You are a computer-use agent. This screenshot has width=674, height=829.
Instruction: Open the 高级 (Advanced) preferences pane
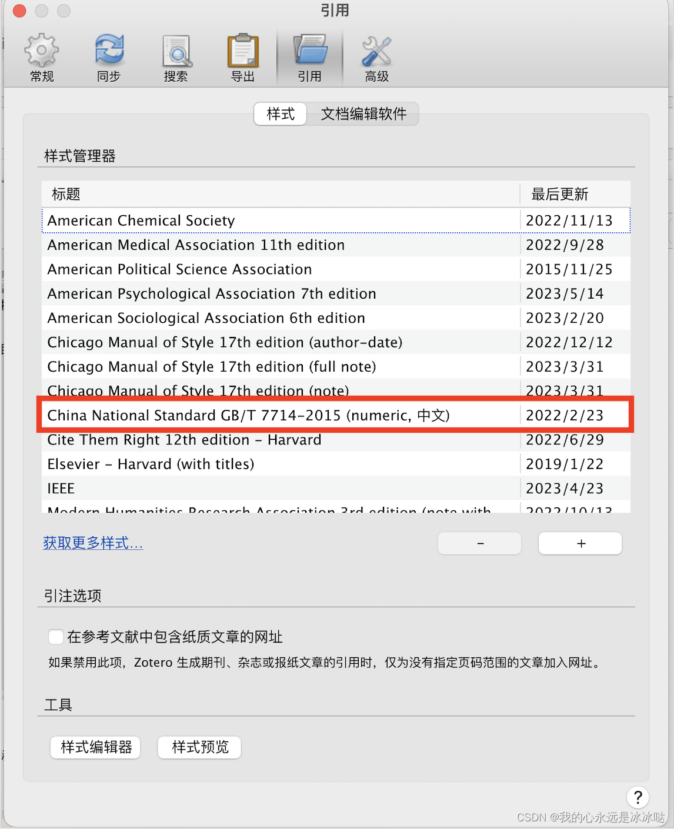coord(377,58)
